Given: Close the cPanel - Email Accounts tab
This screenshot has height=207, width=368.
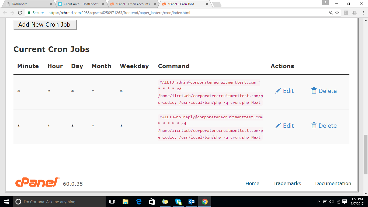Looking at the screenshot, I should coord(155,4).
